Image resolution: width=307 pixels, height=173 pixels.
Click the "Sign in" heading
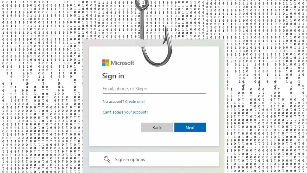click(x=113, y=76)
